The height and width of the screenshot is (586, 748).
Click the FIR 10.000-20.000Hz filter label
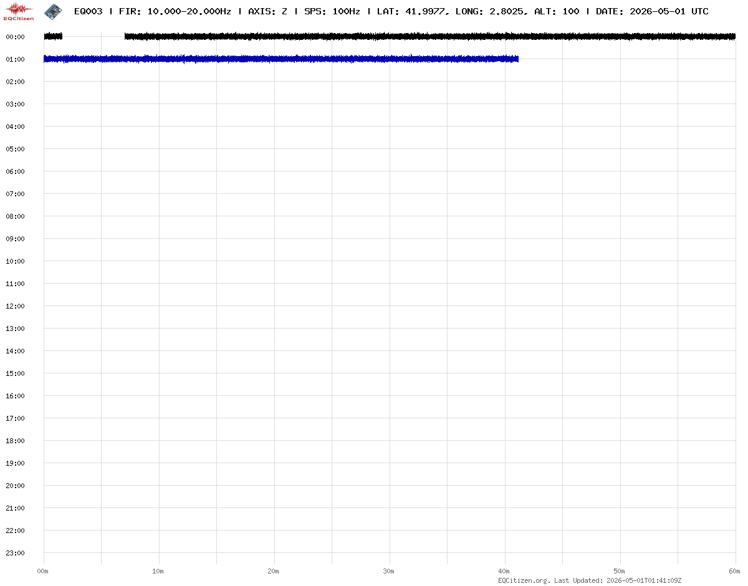(x=175, y=11)
